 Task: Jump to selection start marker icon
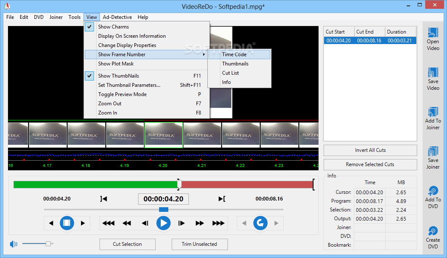click(104, 199)
